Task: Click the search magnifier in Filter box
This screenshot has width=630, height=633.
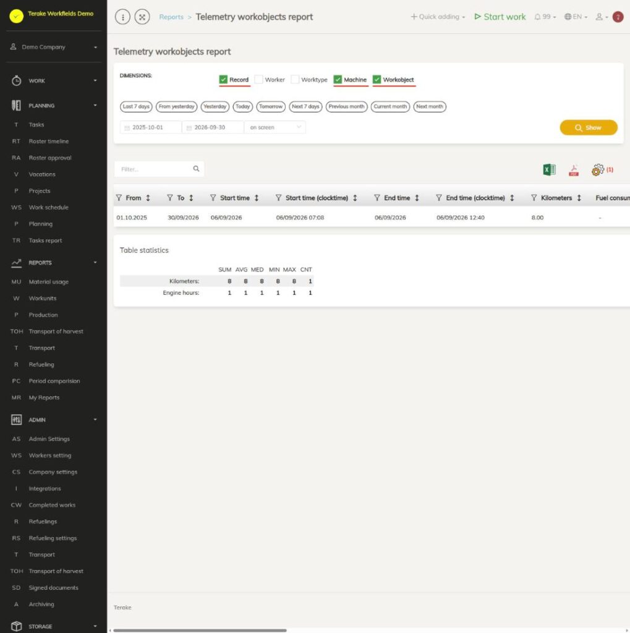Action: [196, 169]
